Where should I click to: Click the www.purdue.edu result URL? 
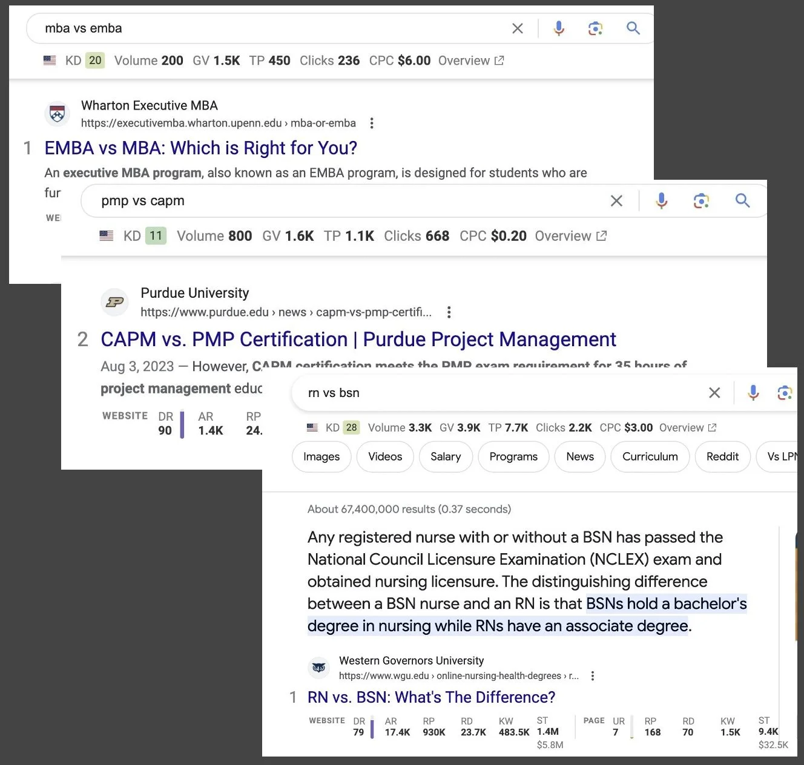[286, 312]
